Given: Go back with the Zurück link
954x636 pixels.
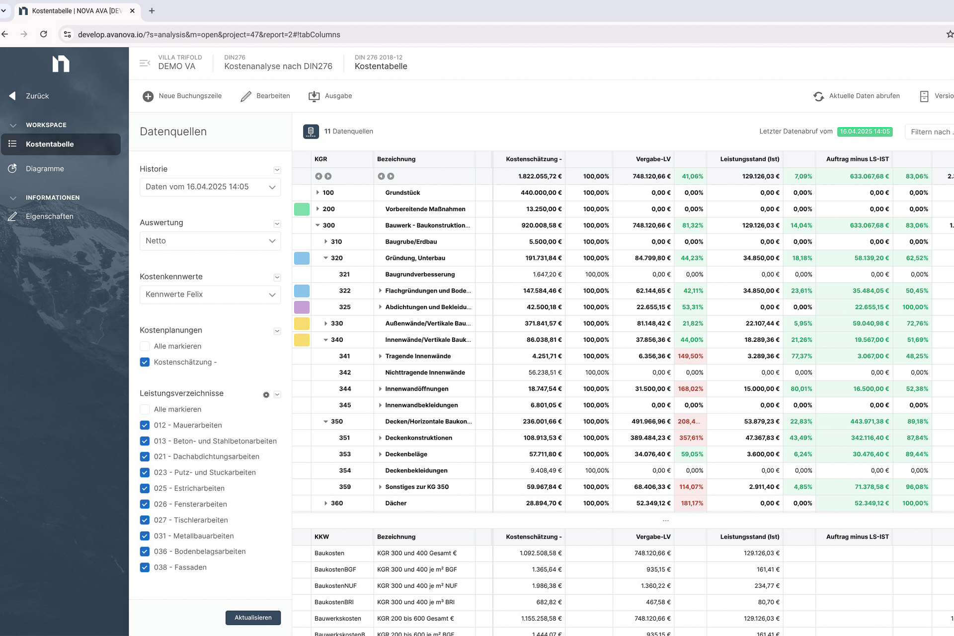Looking at the screenshot, I should tap(37, 96).
